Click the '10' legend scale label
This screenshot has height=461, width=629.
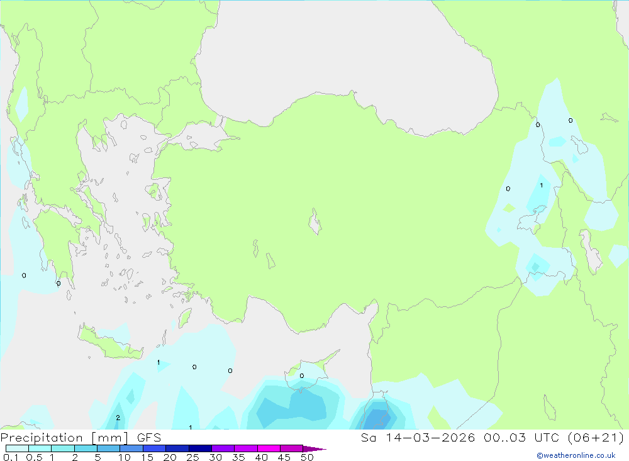(x=125, y=457)
